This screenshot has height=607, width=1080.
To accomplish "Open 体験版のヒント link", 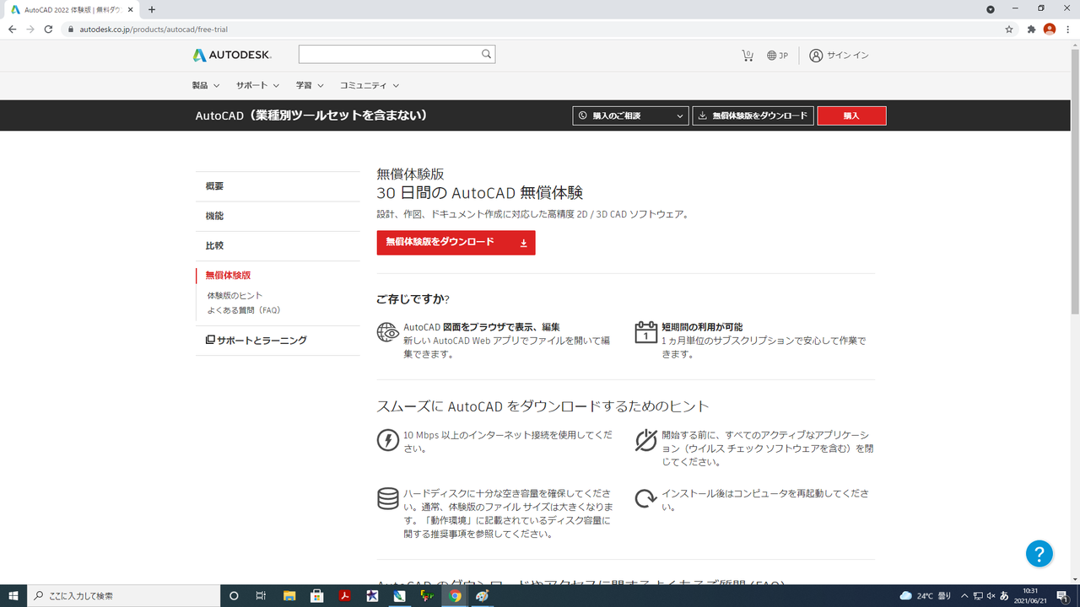I will tap(235, 296).
